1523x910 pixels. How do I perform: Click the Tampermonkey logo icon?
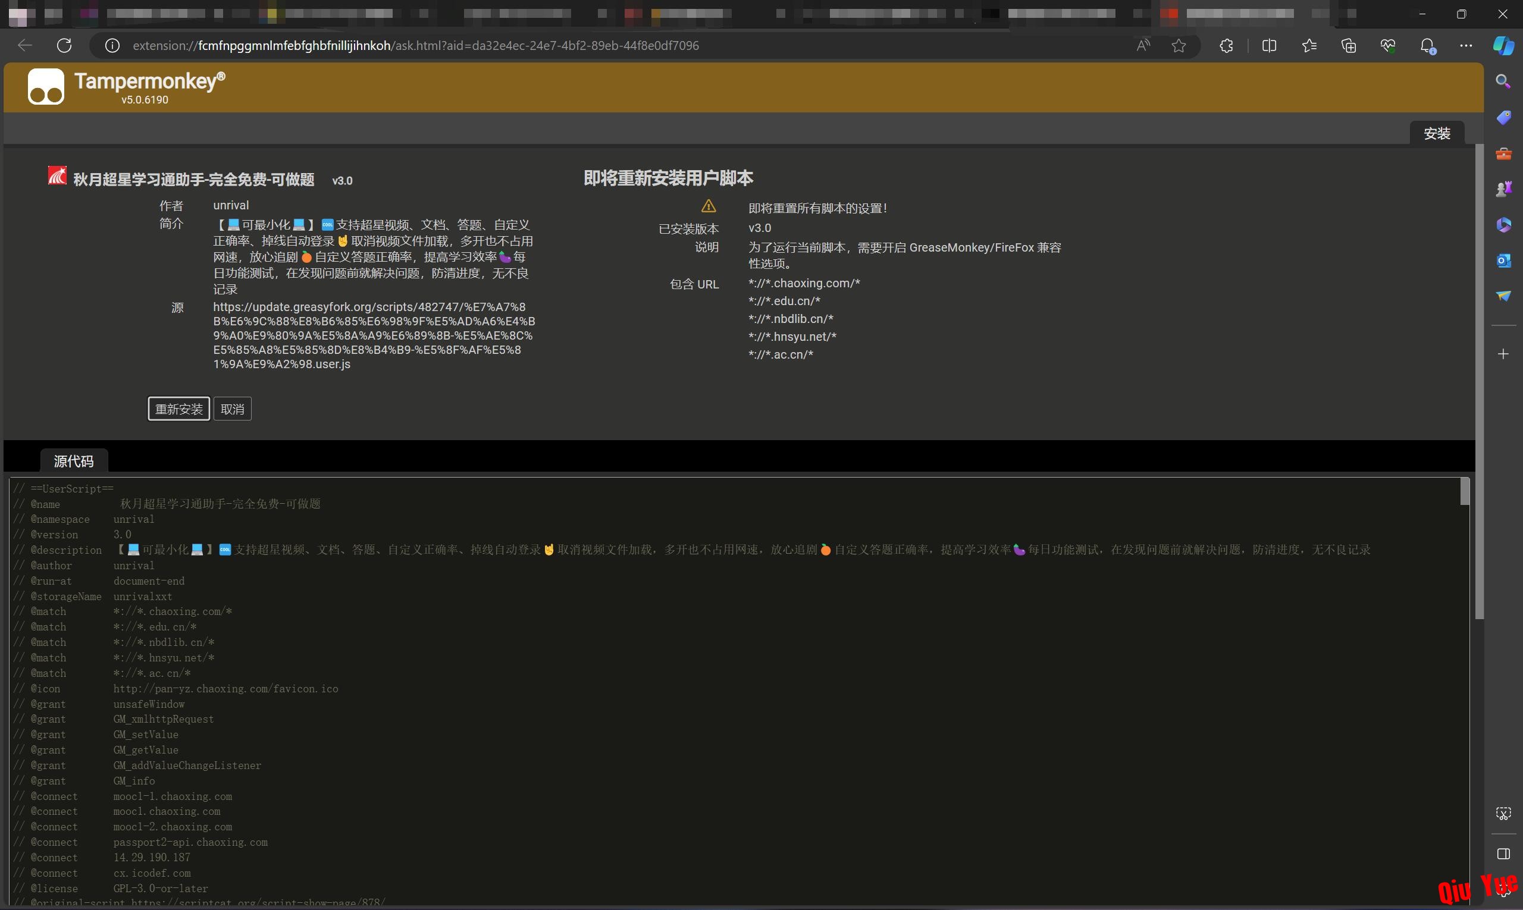[46, 86]
